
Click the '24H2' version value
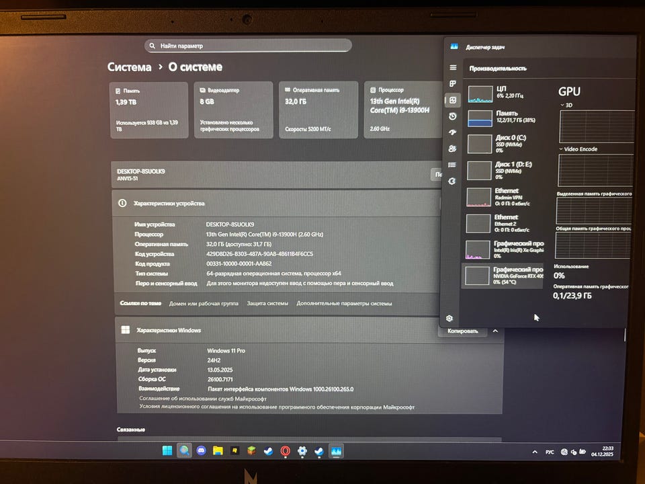pos(214,360)
